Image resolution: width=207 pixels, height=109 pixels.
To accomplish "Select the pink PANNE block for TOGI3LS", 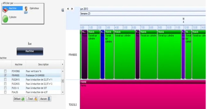I will click(143, 95).
